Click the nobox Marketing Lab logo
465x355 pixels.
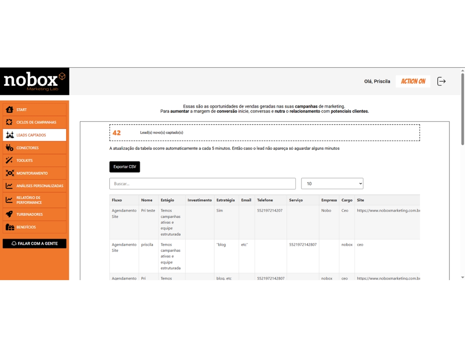pos(35,81)
